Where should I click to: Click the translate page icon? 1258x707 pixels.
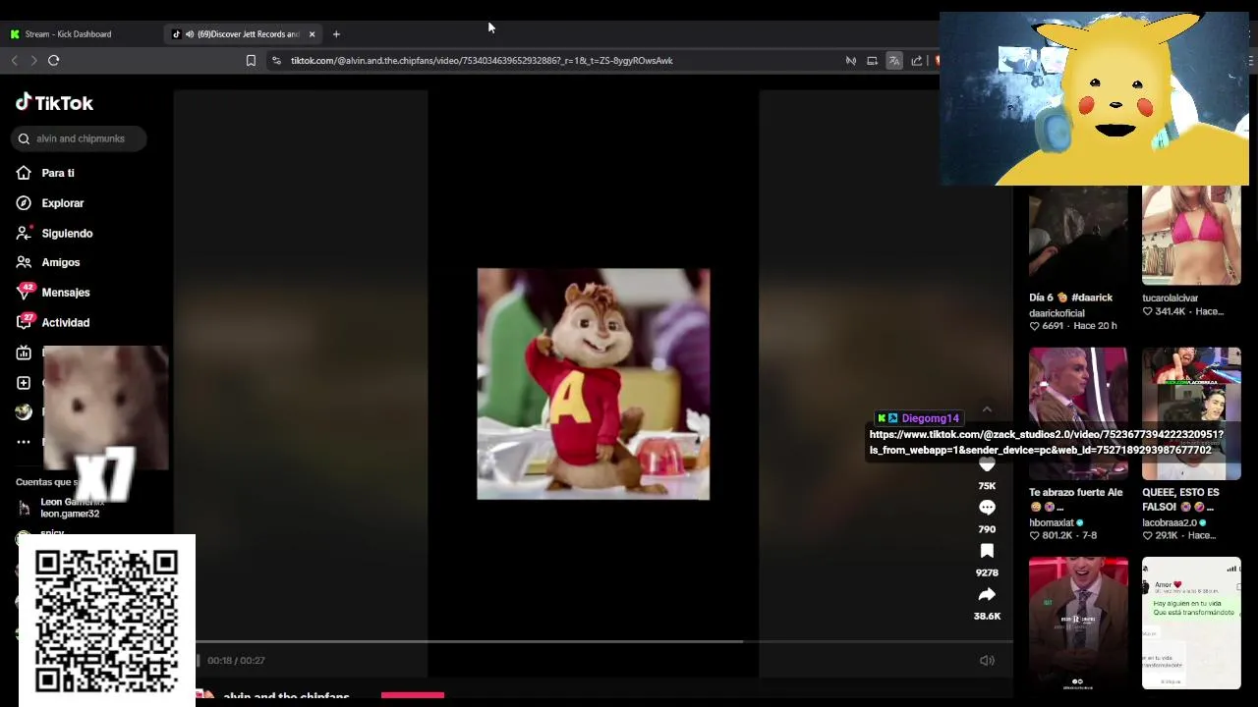tap(894, 60)
